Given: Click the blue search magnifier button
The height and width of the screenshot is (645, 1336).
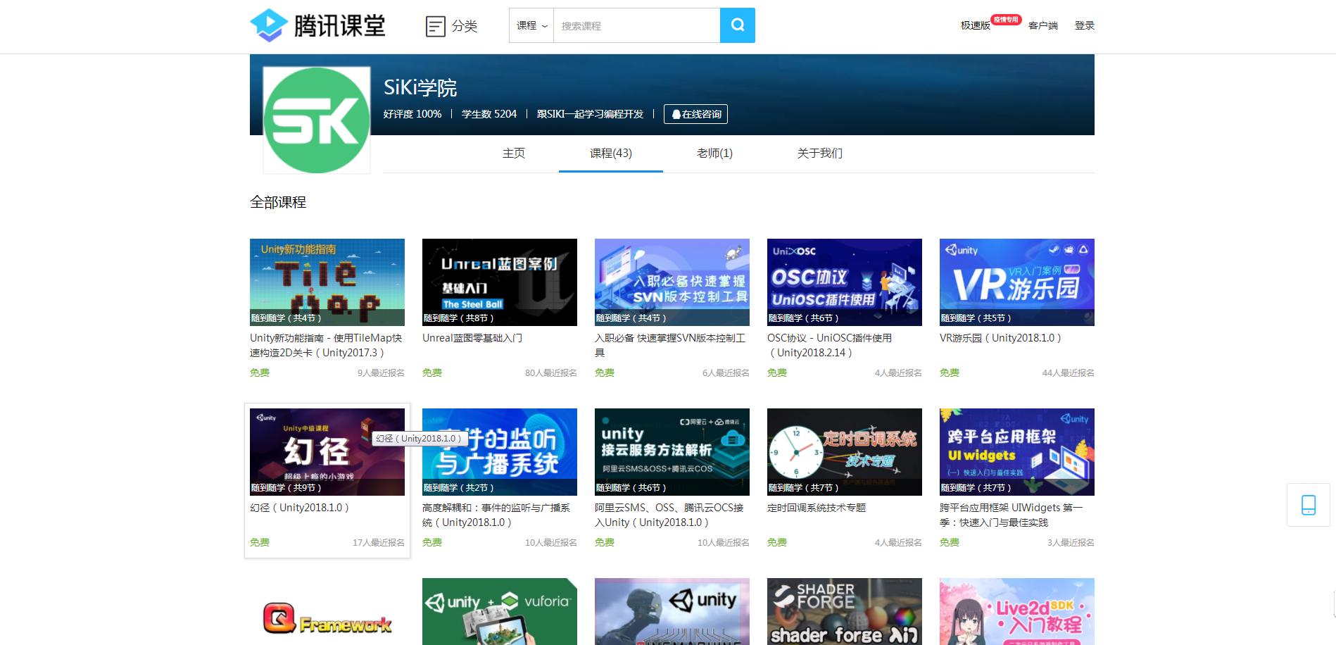Looking at the screenshot, I should 737,25.
